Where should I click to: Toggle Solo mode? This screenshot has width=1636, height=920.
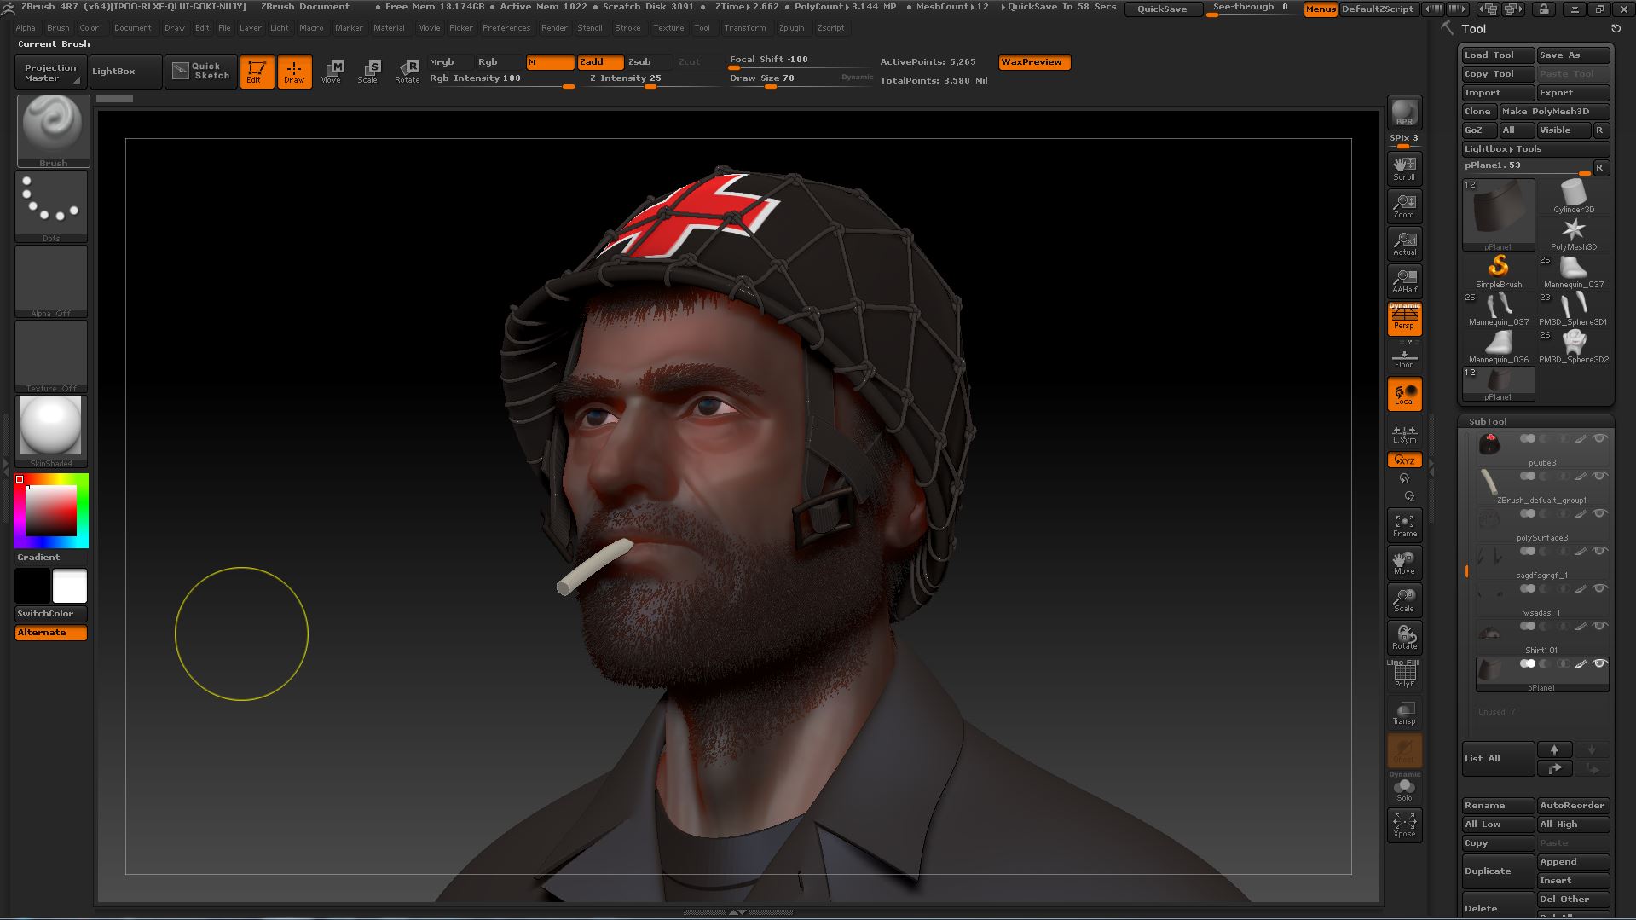tap(1404, 788)
